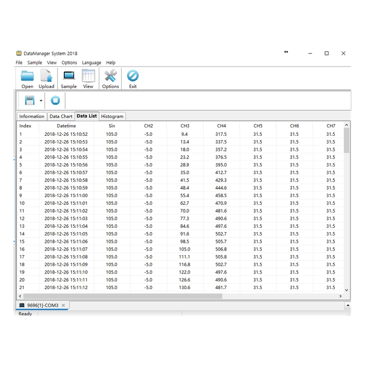Switch to the Histogram tab
The height and width of the screenshot is (365, 365).
112,116
